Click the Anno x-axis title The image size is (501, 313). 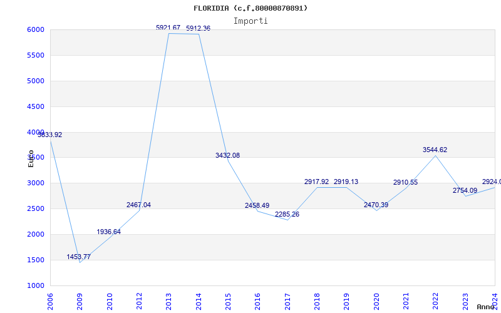[x=486, y=307]
